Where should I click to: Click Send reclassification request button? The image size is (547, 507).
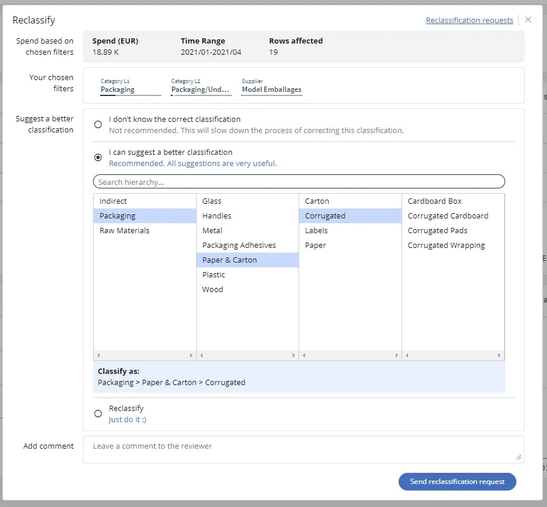457,481
